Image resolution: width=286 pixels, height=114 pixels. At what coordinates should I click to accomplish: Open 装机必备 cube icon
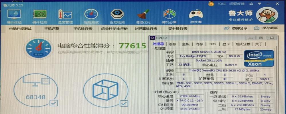tap(169, 15)
